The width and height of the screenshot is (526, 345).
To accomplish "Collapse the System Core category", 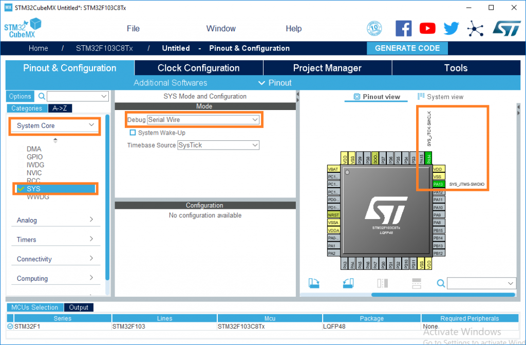I will [x=55, y=125].
